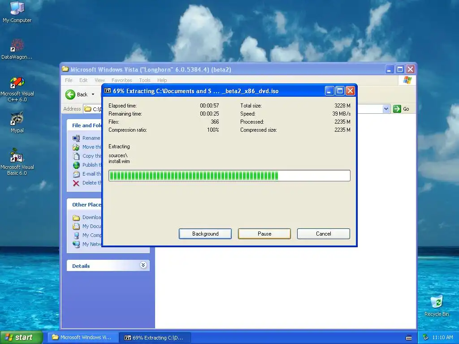Click the Move this folder icon
The width and height of the screenshot is (459, 344).
(76, 147)
